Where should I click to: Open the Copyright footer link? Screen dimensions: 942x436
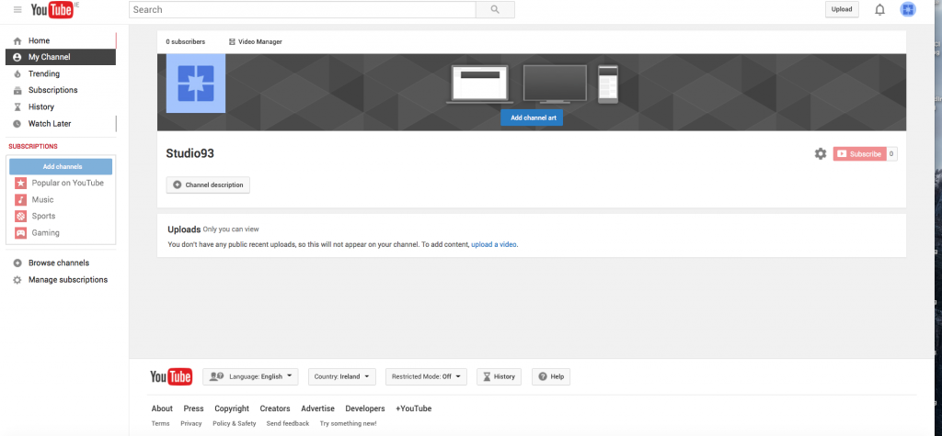(x=232, y=408)
